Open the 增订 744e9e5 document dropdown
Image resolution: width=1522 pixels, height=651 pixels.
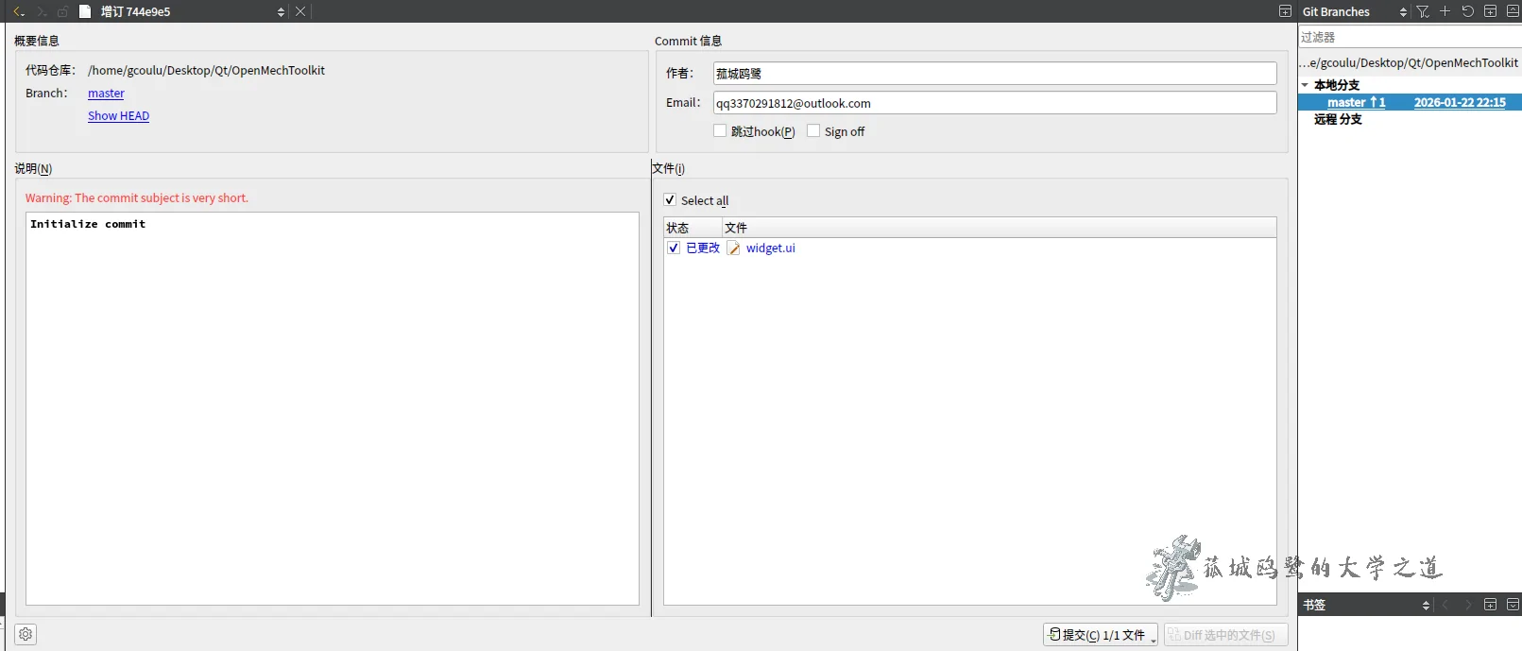point(281,12)
